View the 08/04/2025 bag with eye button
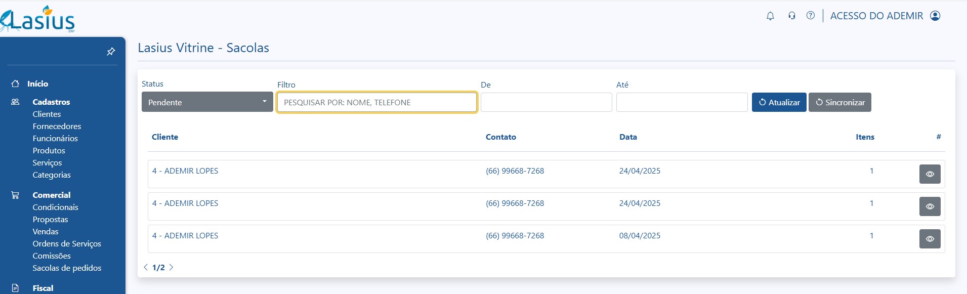Image resolution: width=967 pixels, height=294 pixels. point(930,239)
